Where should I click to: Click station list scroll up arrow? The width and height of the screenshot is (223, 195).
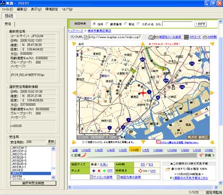point(53,149)
